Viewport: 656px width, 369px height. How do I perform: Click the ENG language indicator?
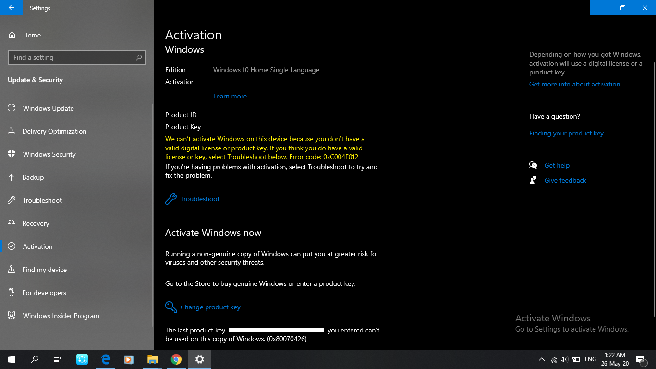tap(591, 359)
